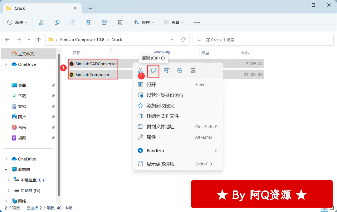Open the 排序 sort dropdown

(x=144, y=22)
